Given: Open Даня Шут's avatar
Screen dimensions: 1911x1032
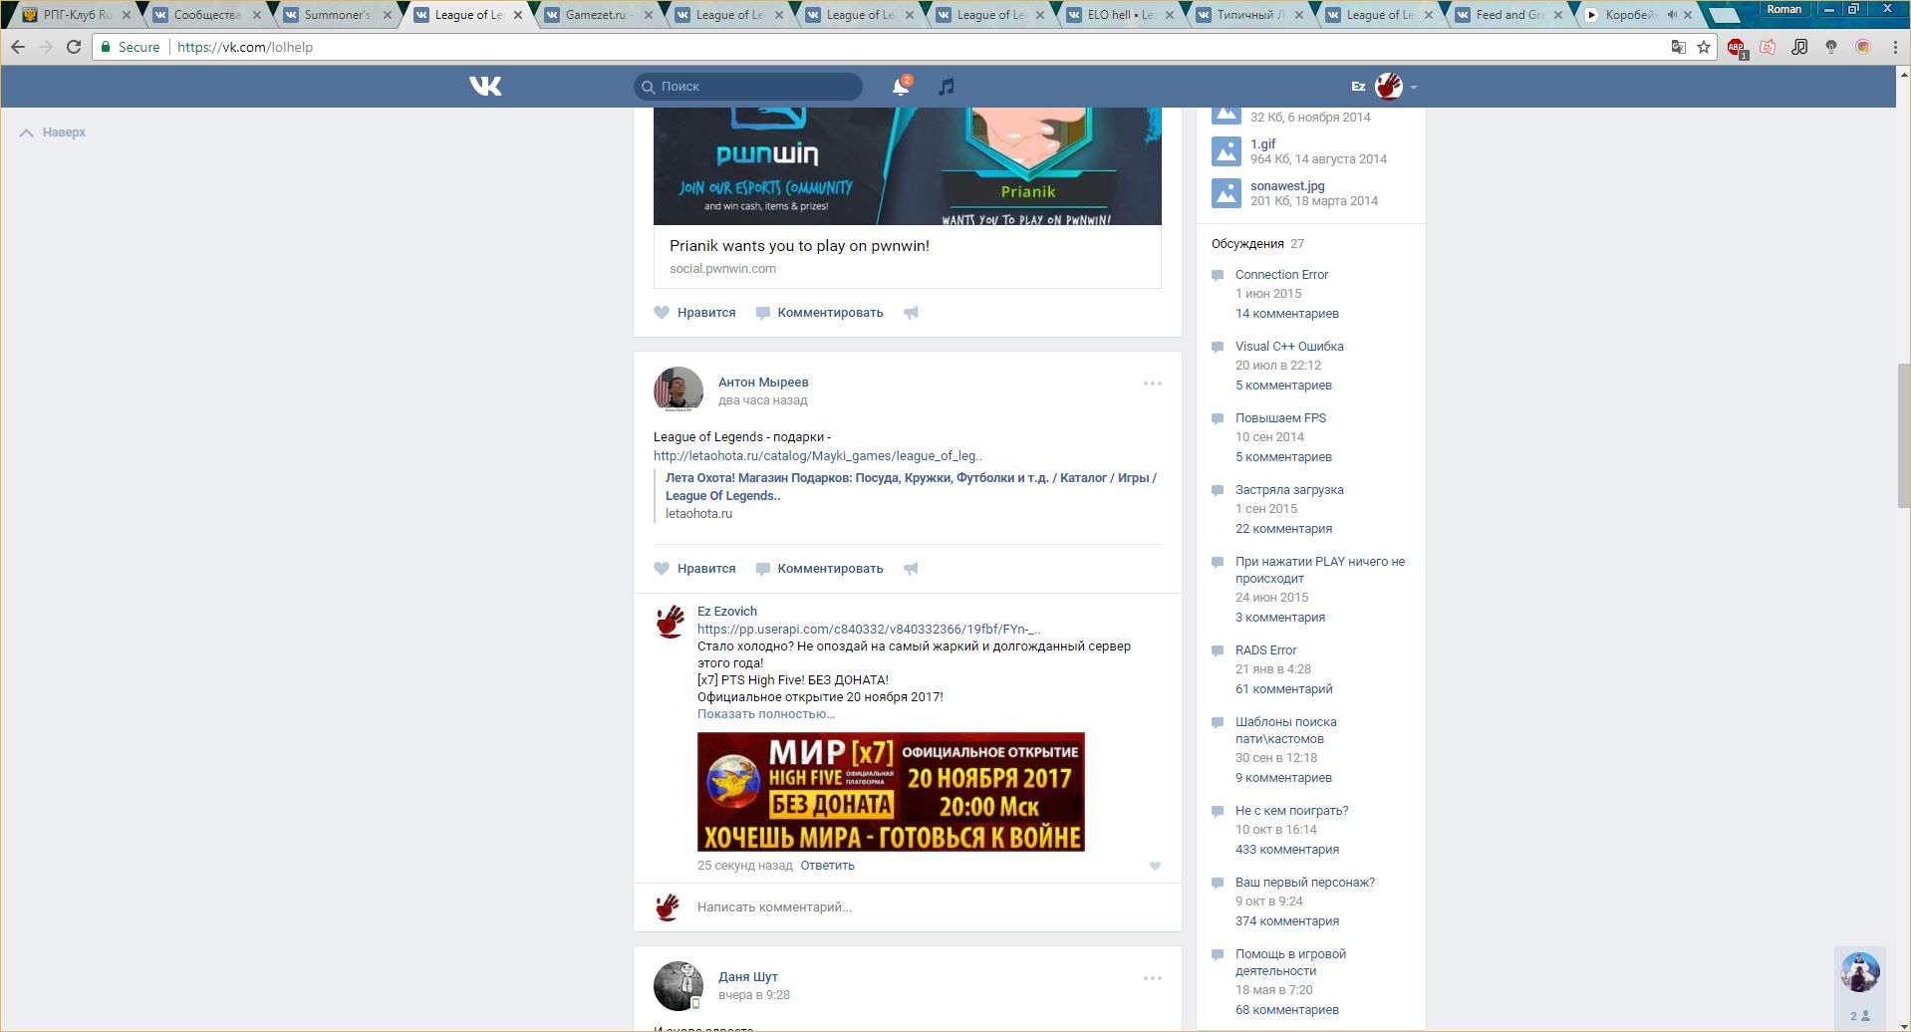Looking at the screenshot, I should [679, 986].
